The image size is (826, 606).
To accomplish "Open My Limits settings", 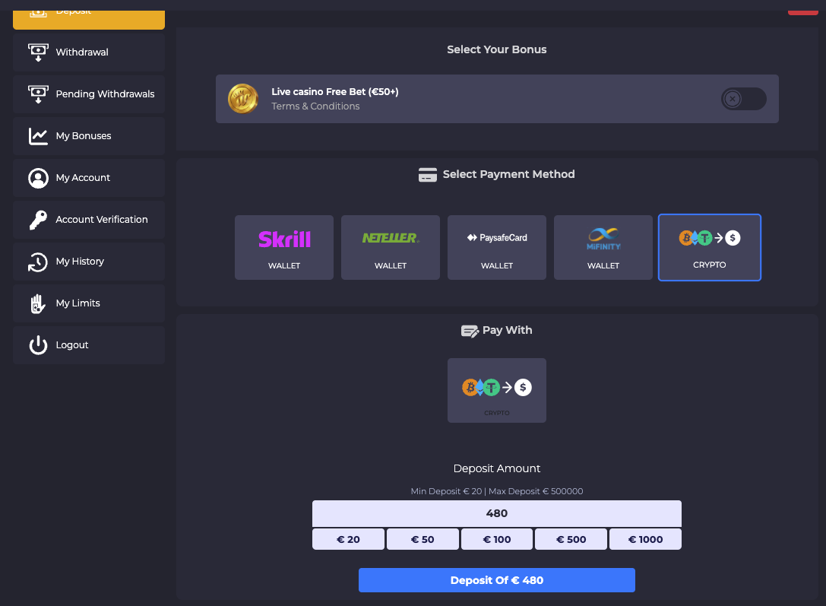I will (89, 303).
